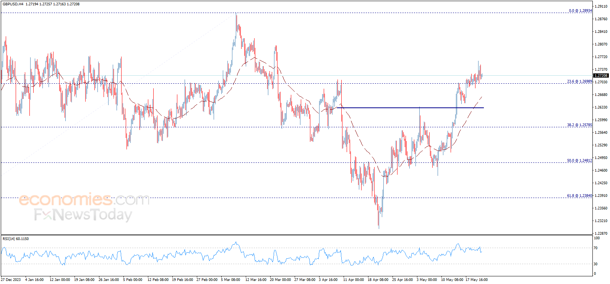Click price axis value 1.25990
This screenshot has height=284, width=610.
pyautogui.click(x=601, y=120)
